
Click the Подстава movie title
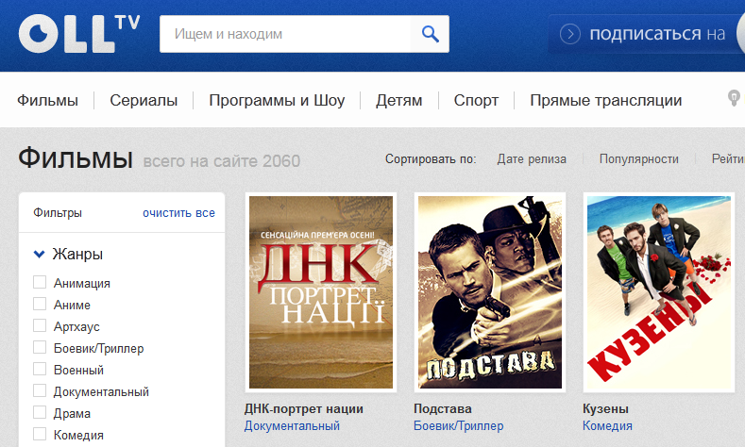coord(442,408)
